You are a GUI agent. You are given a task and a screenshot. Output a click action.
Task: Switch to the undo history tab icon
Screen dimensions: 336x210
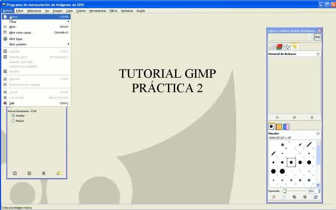click(295, 46)
